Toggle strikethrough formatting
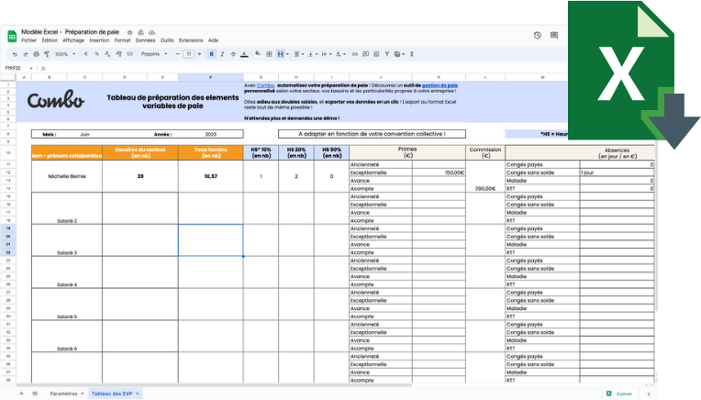 click(233, 54)
